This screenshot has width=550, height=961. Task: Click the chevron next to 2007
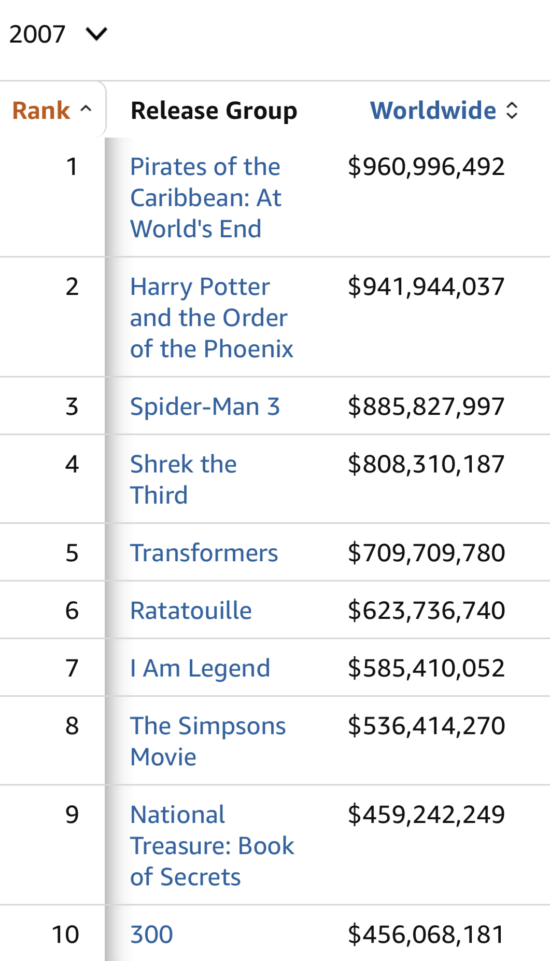pyautogui.click(x=96, y=34)
